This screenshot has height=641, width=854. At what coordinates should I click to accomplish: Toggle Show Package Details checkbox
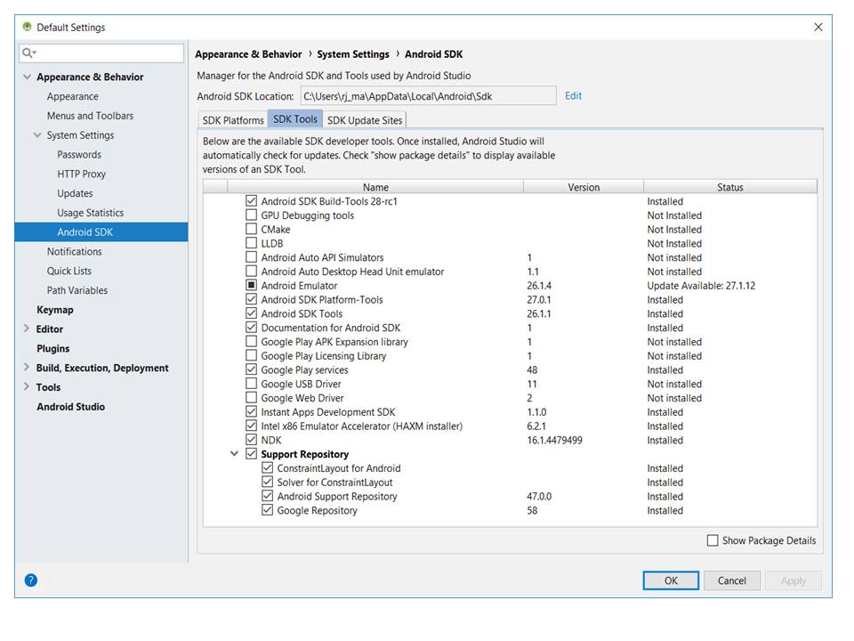coord(712,540)
